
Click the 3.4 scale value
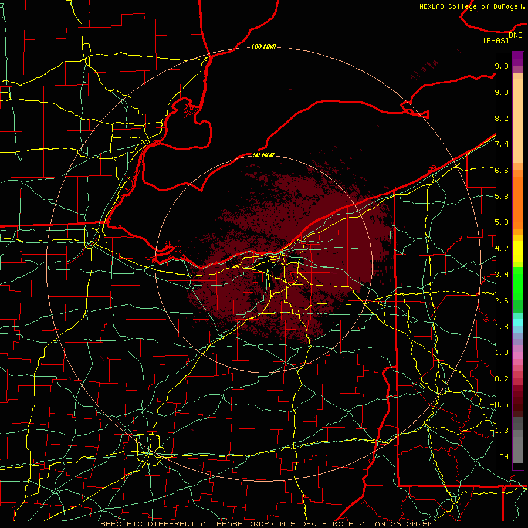[x=502, y=275]
